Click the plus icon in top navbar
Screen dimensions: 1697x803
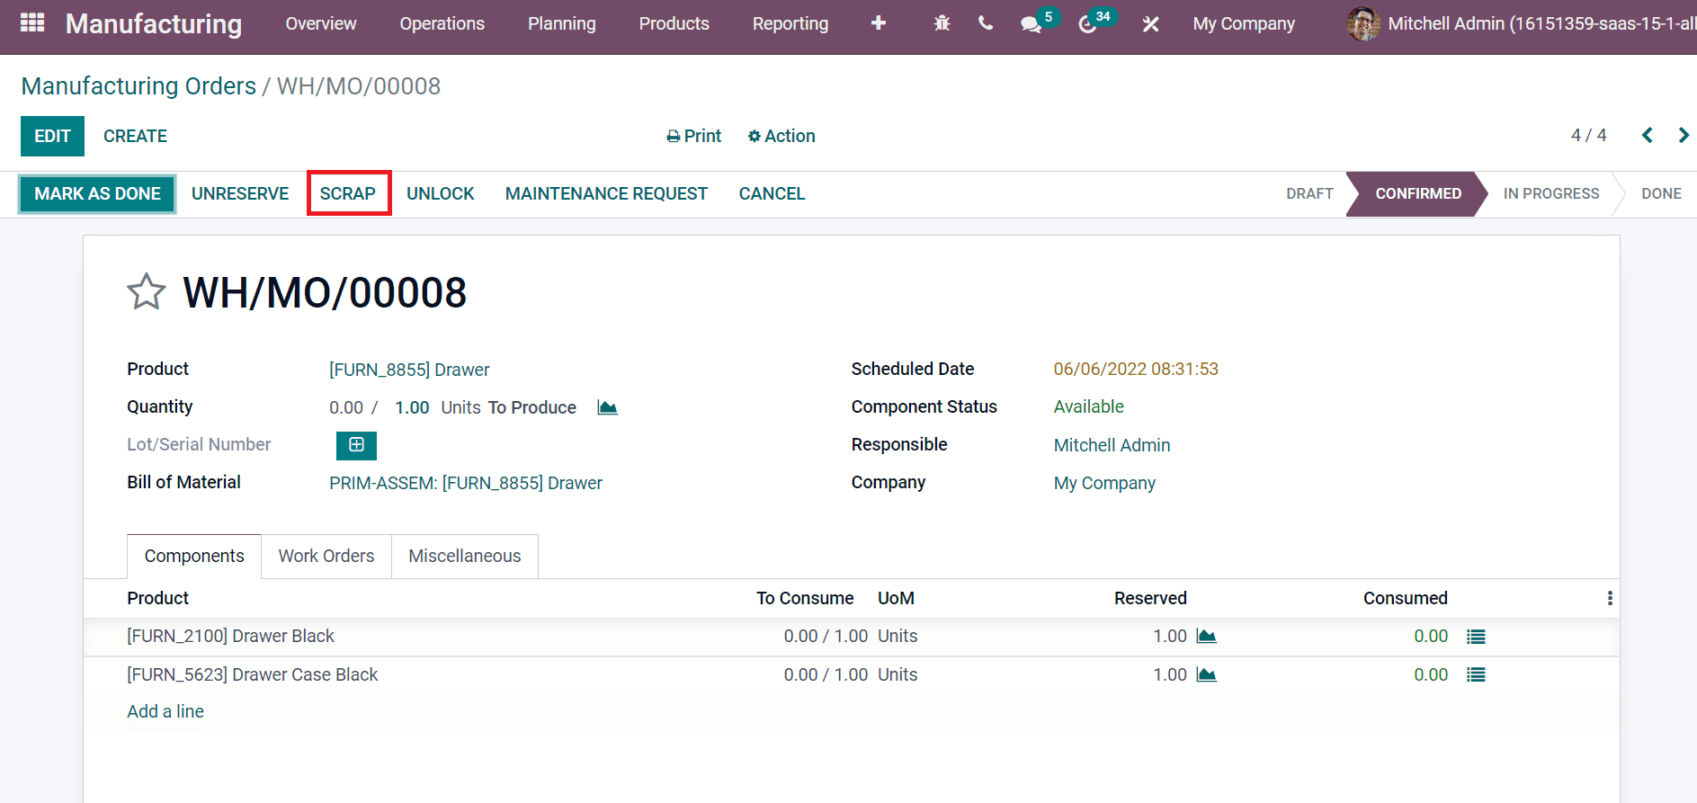(x=878, y=23)
